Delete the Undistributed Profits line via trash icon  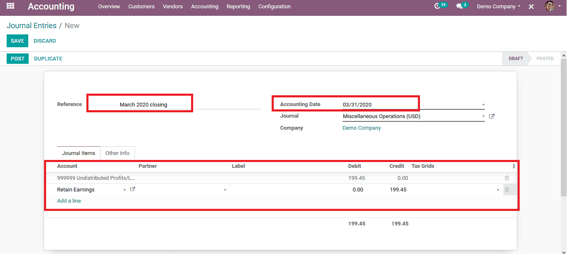(x=507, y=178)
